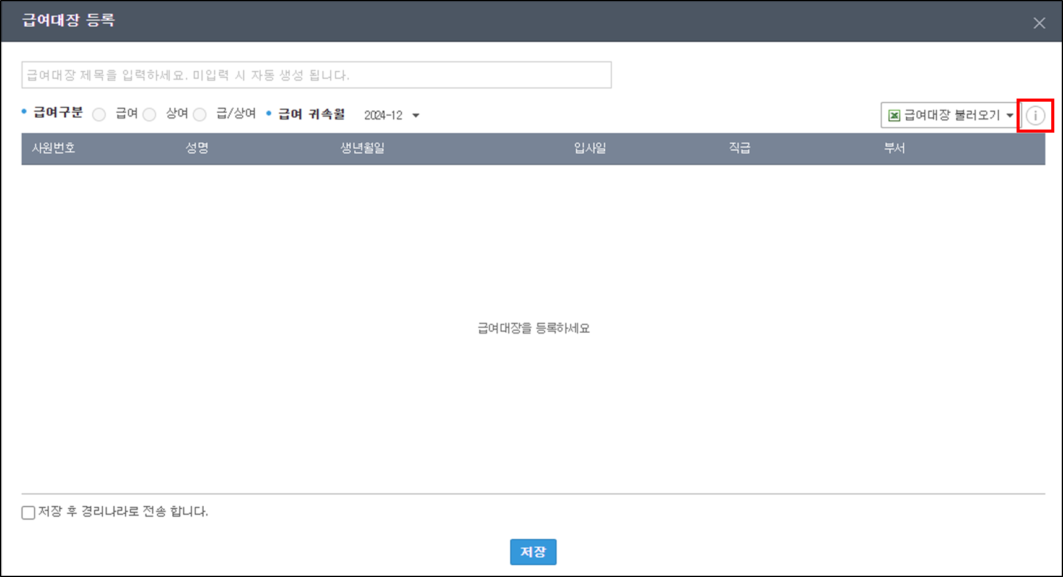Image resolution: width=1063 pixels, height=577 pixels.
Task: Select the 급여 radio button
Action: (99, 115)
